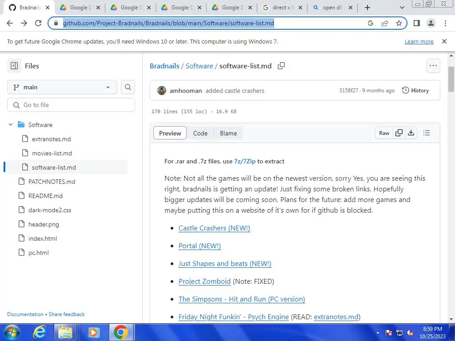Open a new tab with plus button
This screenshot has height=341, width=455.
point(367,8)
